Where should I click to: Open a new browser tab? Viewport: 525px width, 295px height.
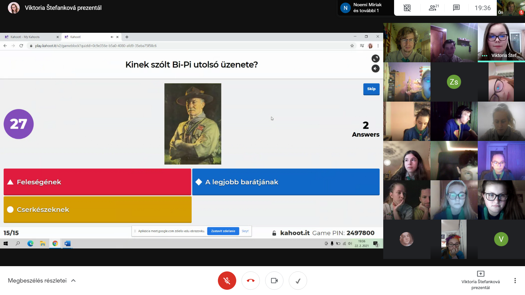click(127, 37)
